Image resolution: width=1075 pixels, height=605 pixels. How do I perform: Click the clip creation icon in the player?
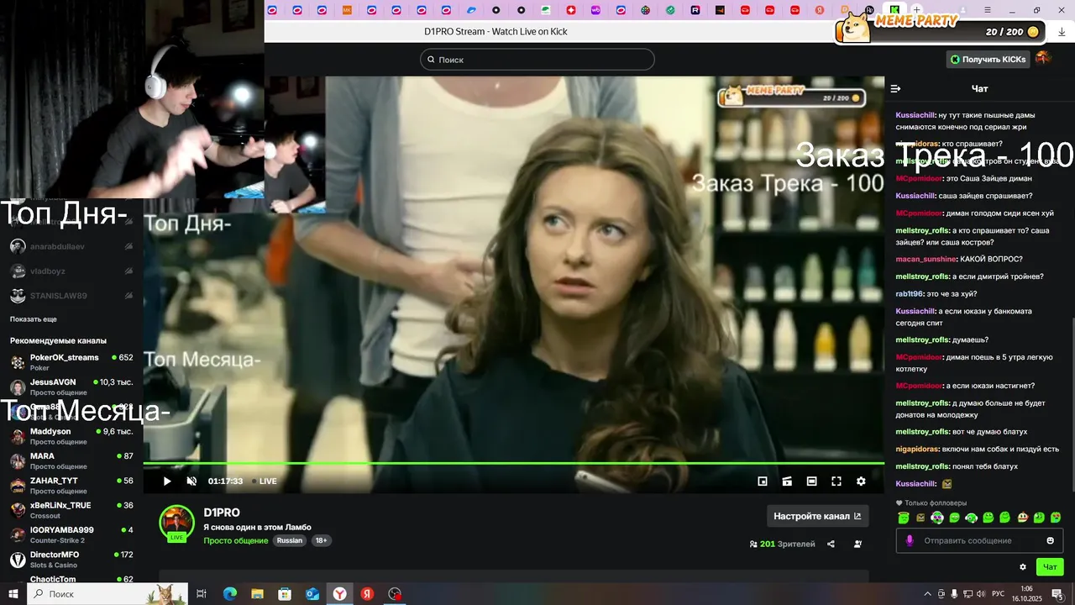787,481
